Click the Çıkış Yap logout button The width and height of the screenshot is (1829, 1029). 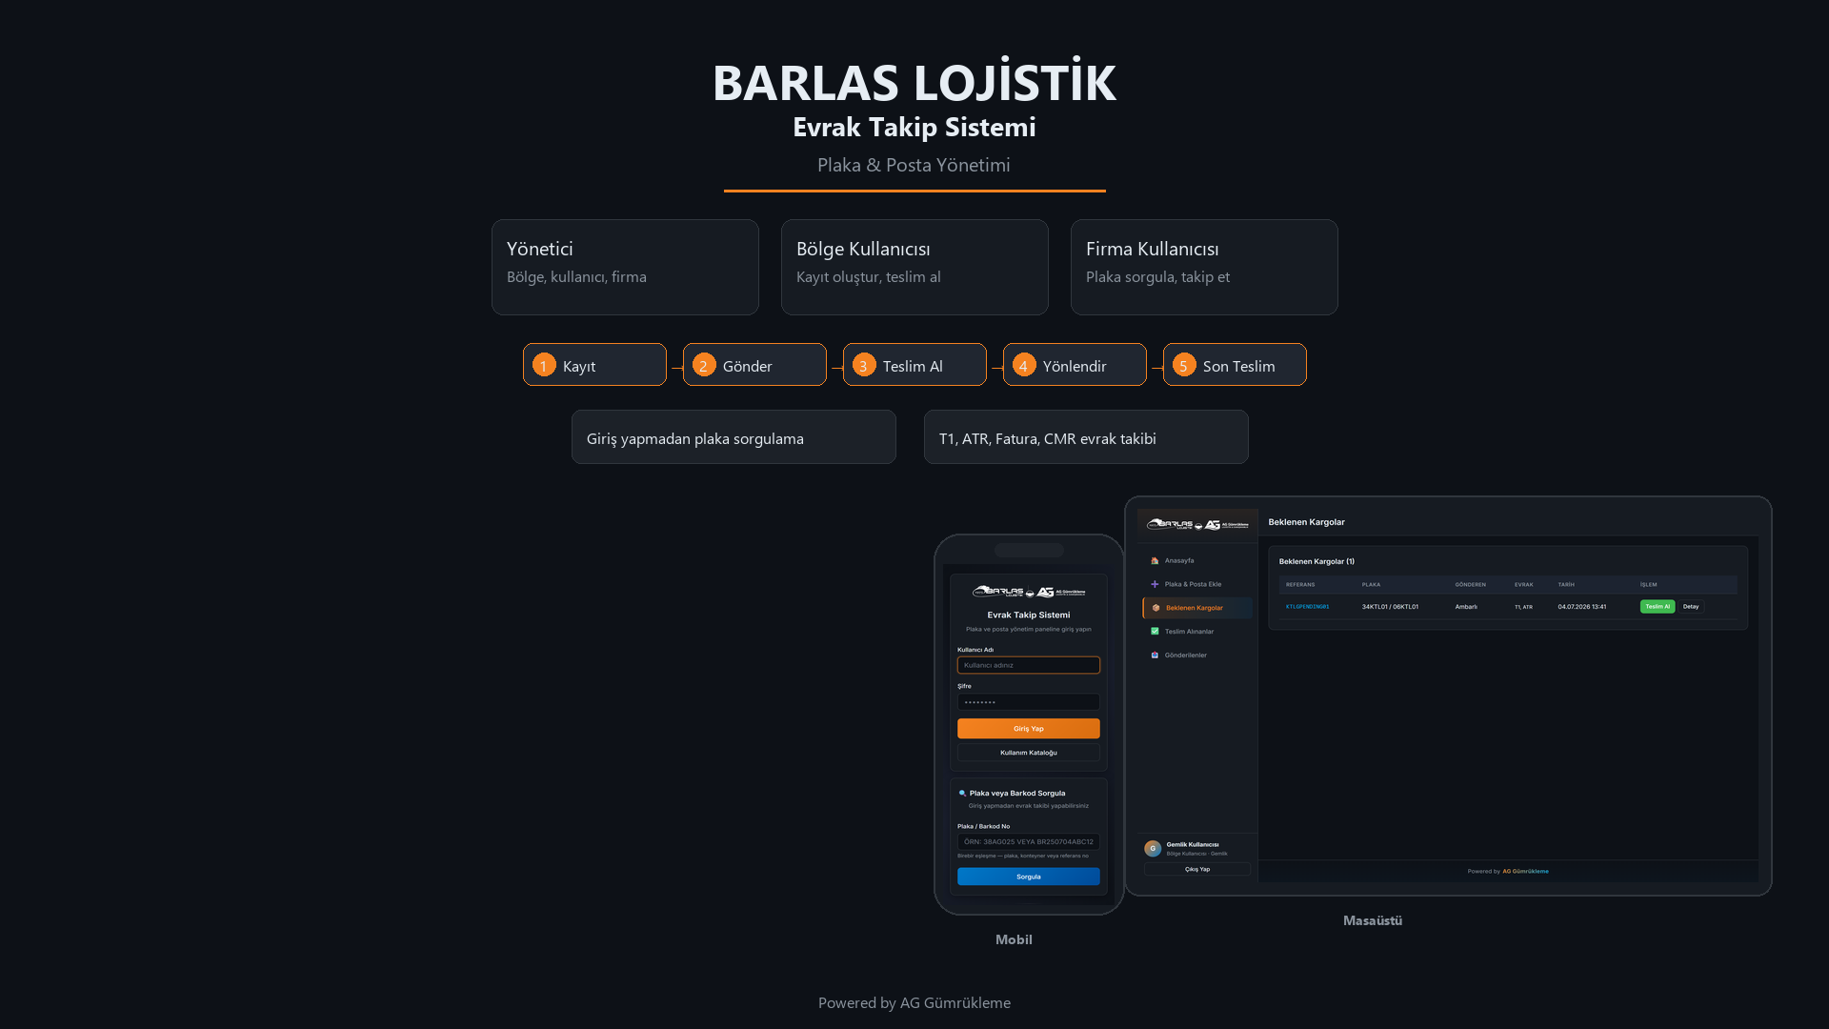click(x=1197, y=869)
